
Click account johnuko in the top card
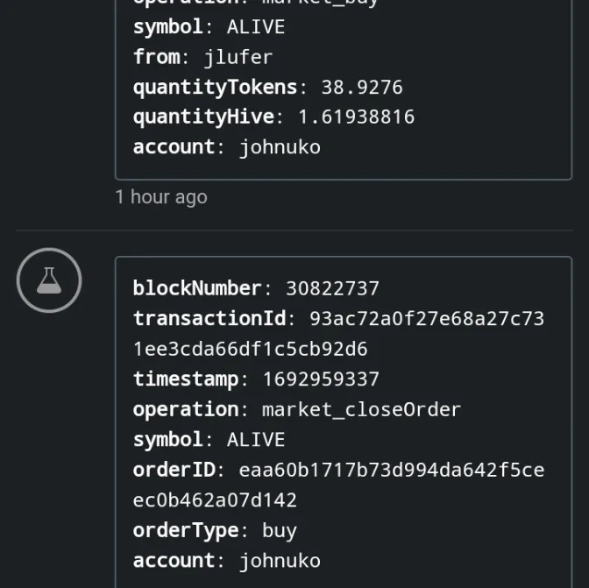[x=280, y=147]
